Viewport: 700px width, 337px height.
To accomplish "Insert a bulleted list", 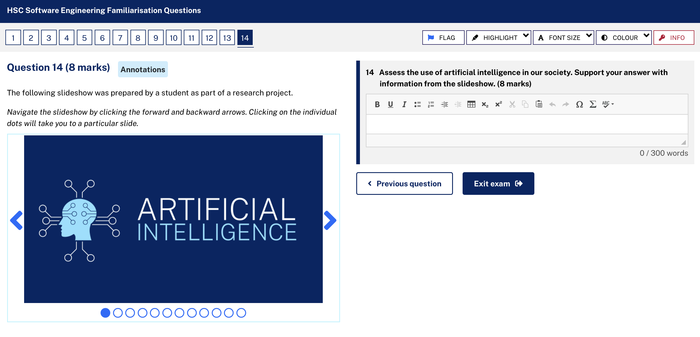I will tap(417, 104).
